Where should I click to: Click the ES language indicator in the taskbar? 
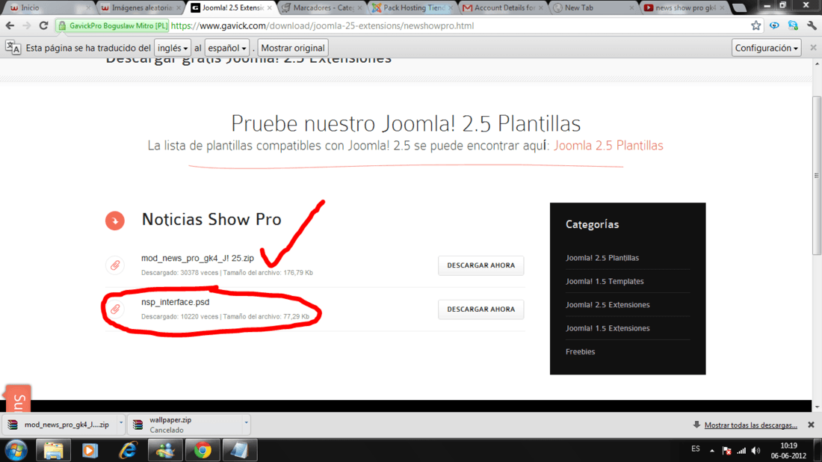(695, 449)
